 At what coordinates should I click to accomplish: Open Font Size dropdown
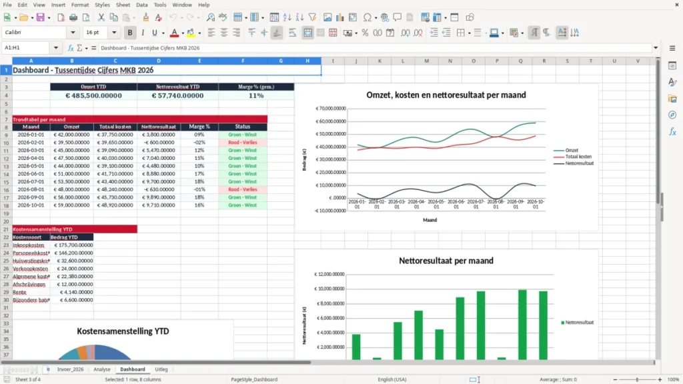pos(114,32)
